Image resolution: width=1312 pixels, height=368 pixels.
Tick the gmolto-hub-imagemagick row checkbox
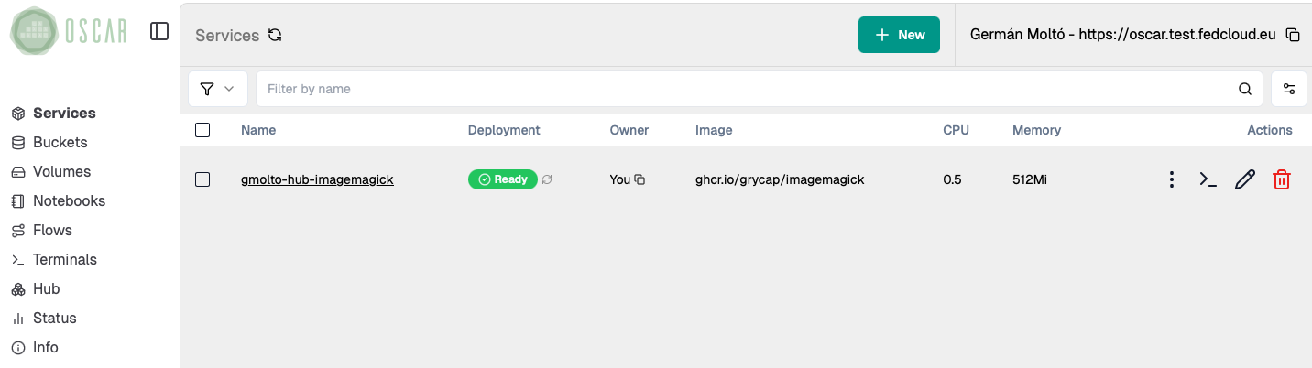pyautogui.click(x=202, y=179)
